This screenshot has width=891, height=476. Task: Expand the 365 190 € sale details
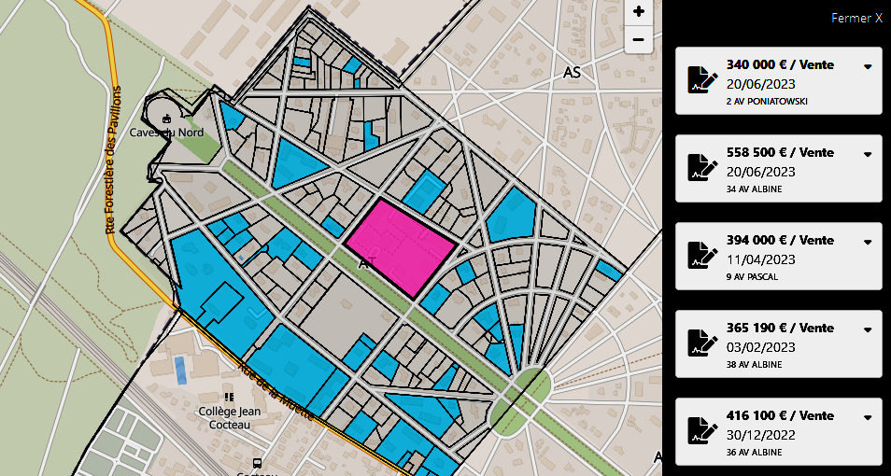pyautogui.click(x=868, y=329)
